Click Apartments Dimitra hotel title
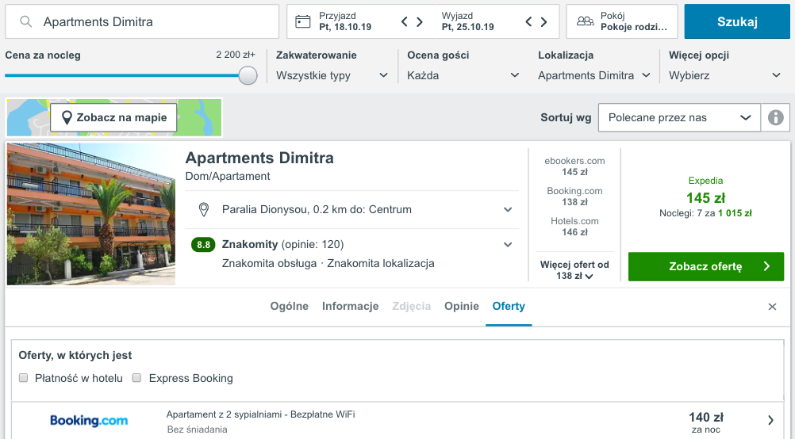The width and height of the screenshot is (795, 439). [259, 158]
